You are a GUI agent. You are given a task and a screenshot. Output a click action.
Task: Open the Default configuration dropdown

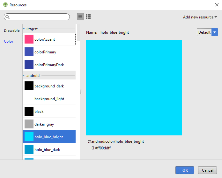[207, 32]
